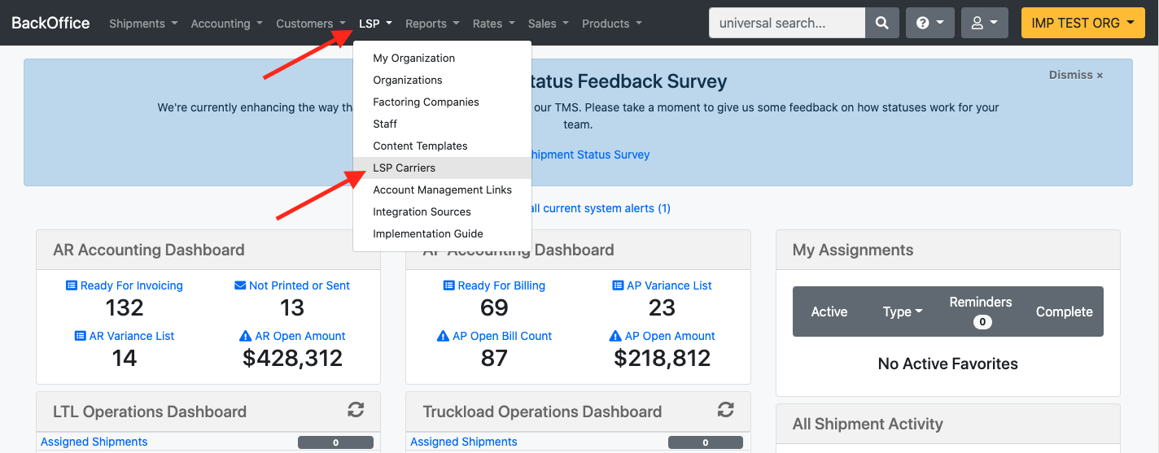Open the help question mark menu
Screen dimensions: 1159x453
[929, 24]
